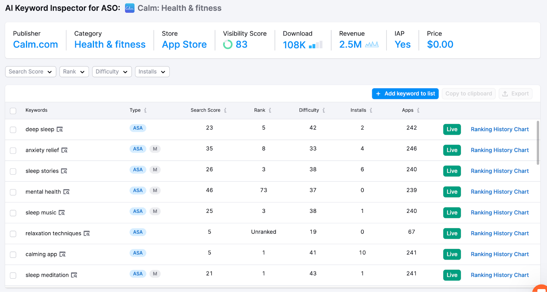
Task: Check the sleep music row checkbox
Action: coord(13,213)
